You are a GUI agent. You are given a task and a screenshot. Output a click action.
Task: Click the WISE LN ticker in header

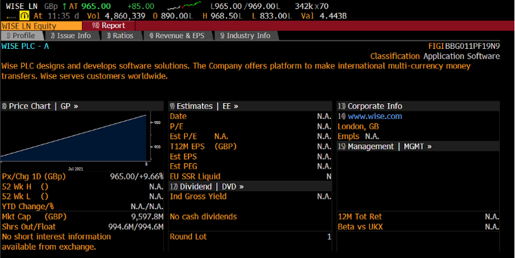pyautogui.click(x=21, y=6)
